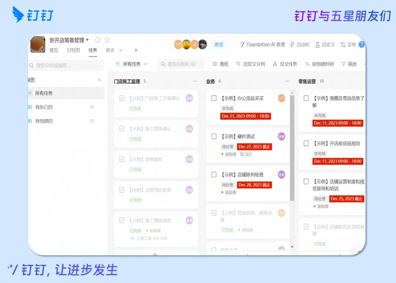Viewport: 396px width, 283px height.
Task: Switch to the 概览 tab
Action: (54, 50)
